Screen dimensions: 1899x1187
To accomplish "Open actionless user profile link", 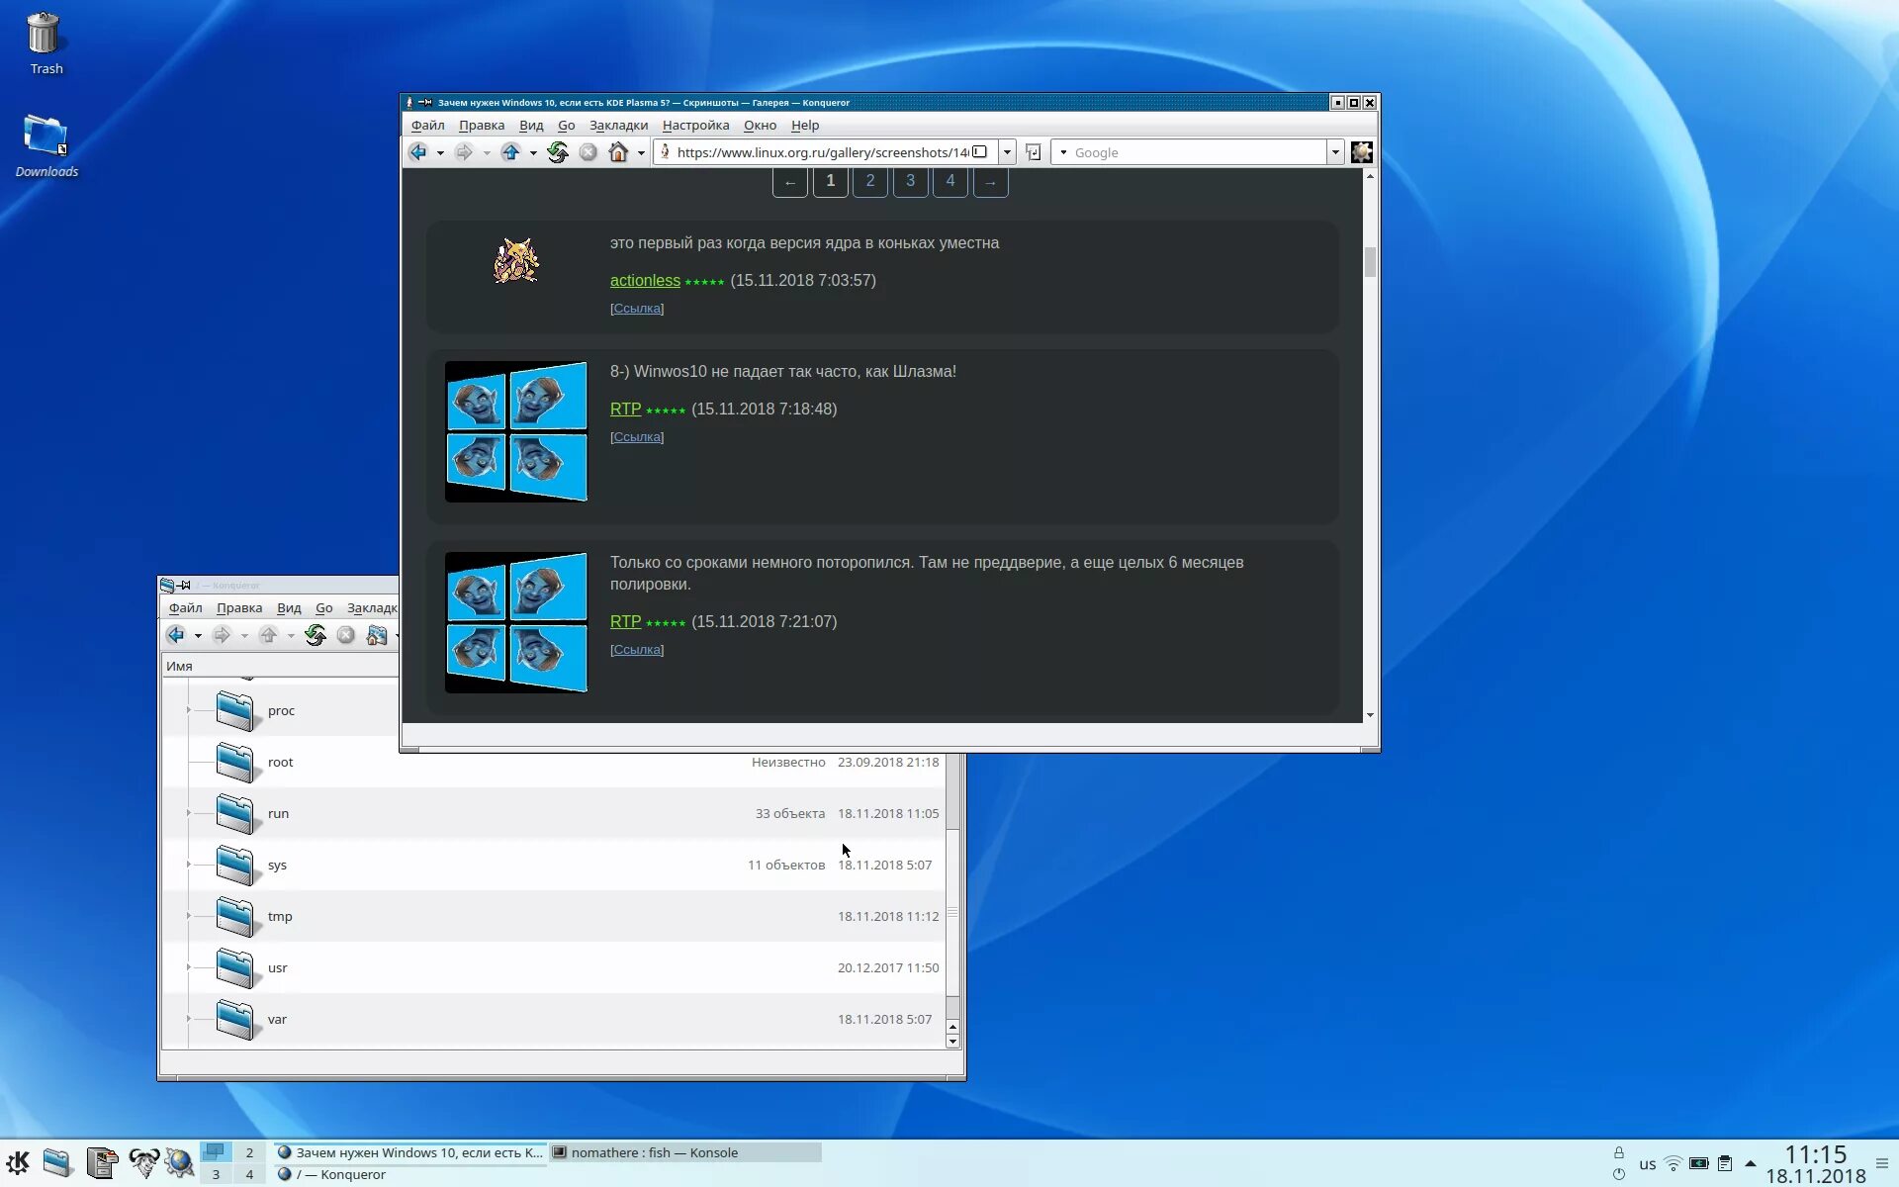I will pos(645,281).
